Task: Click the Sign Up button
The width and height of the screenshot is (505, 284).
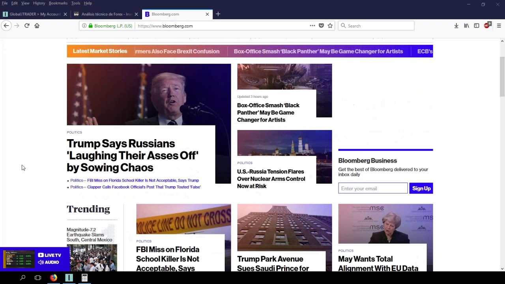Action: (x=421, y=188)
